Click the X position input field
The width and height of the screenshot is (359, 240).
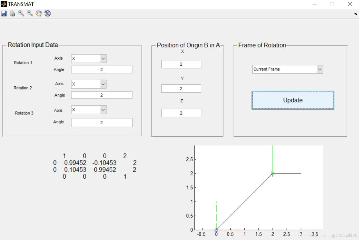181,64
